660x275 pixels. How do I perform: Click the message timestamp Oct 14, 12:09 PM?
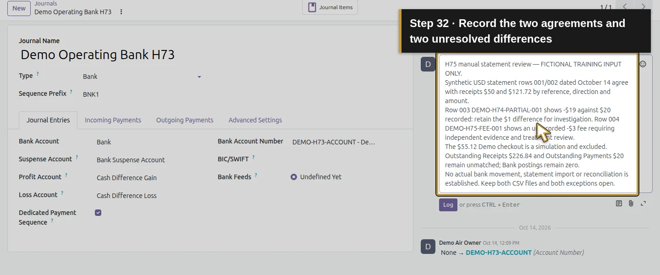coord(501,243)
